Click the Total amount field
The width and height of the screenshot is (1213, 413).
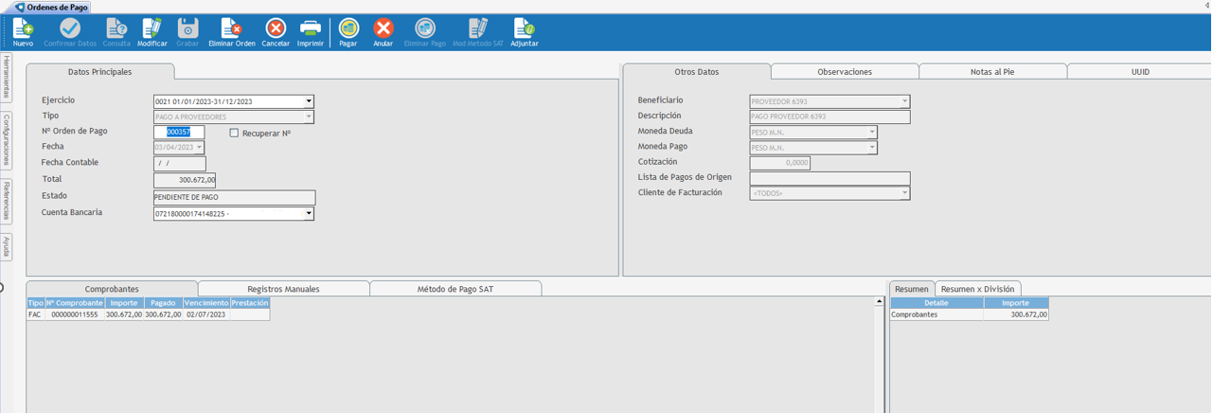(x=185, y=180)
